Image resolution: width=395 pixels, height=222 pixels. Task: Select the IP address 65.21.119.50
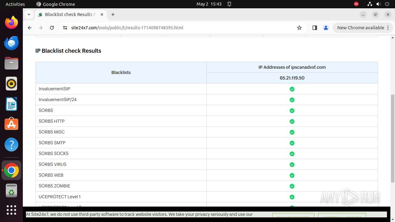click(292, 78)
